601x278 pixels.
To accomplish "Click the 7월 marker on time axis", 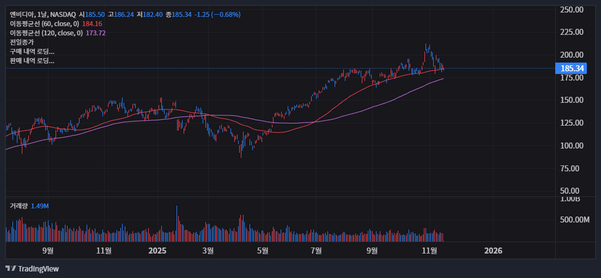I will 316,251.
